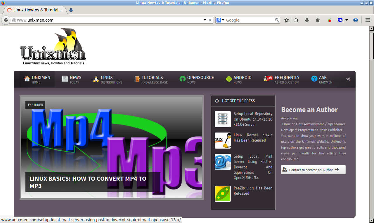The image size is (374, 223).
Task: Click the scrollbar down arrow
Action: click(372, 220)
